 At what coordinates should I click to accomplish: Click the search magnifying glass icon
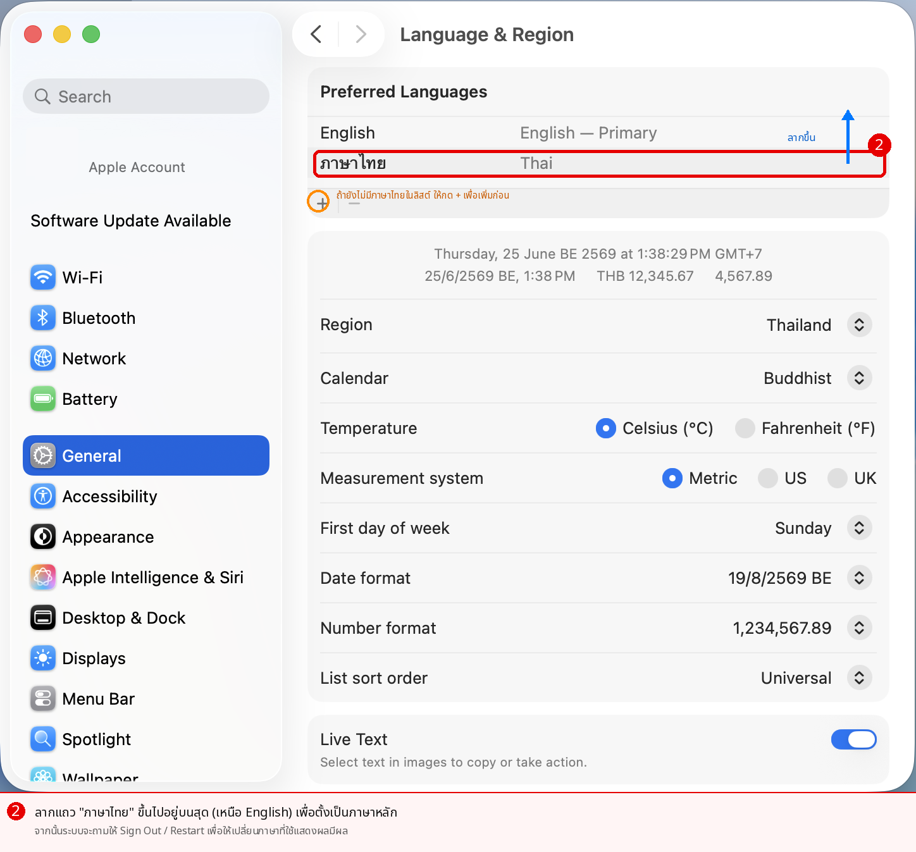coord(42,96)
